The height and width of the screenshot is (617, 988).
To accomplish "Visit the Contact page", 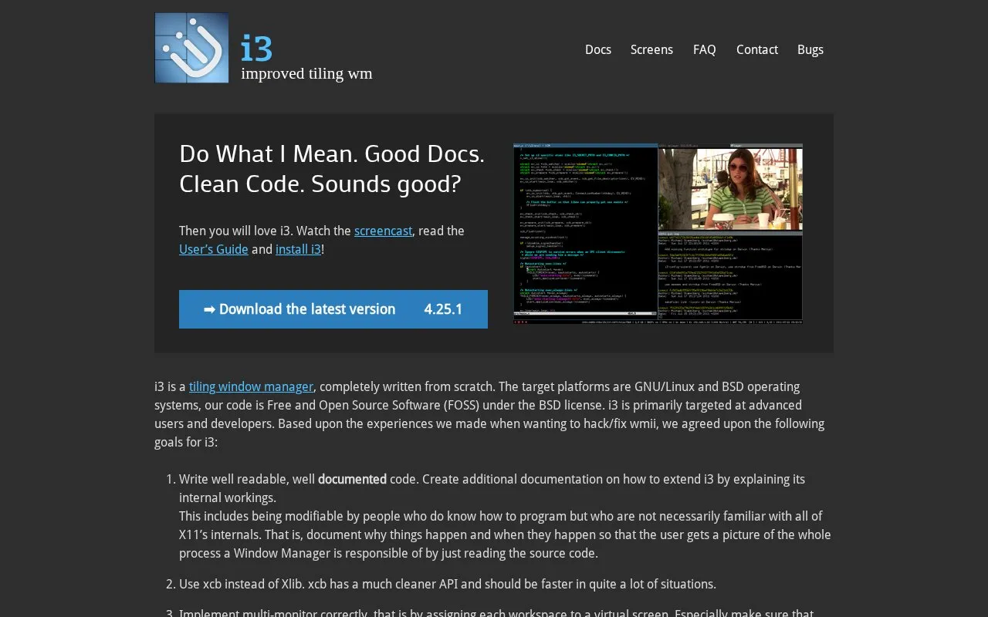I will (x=757, y=49).
